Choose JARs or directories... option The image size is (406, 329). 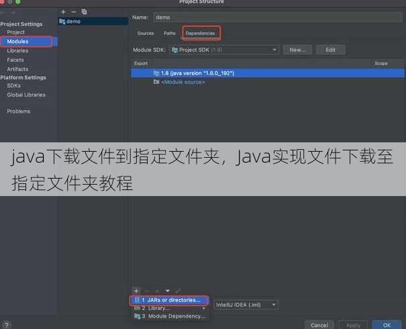click(x=169, y=300)
